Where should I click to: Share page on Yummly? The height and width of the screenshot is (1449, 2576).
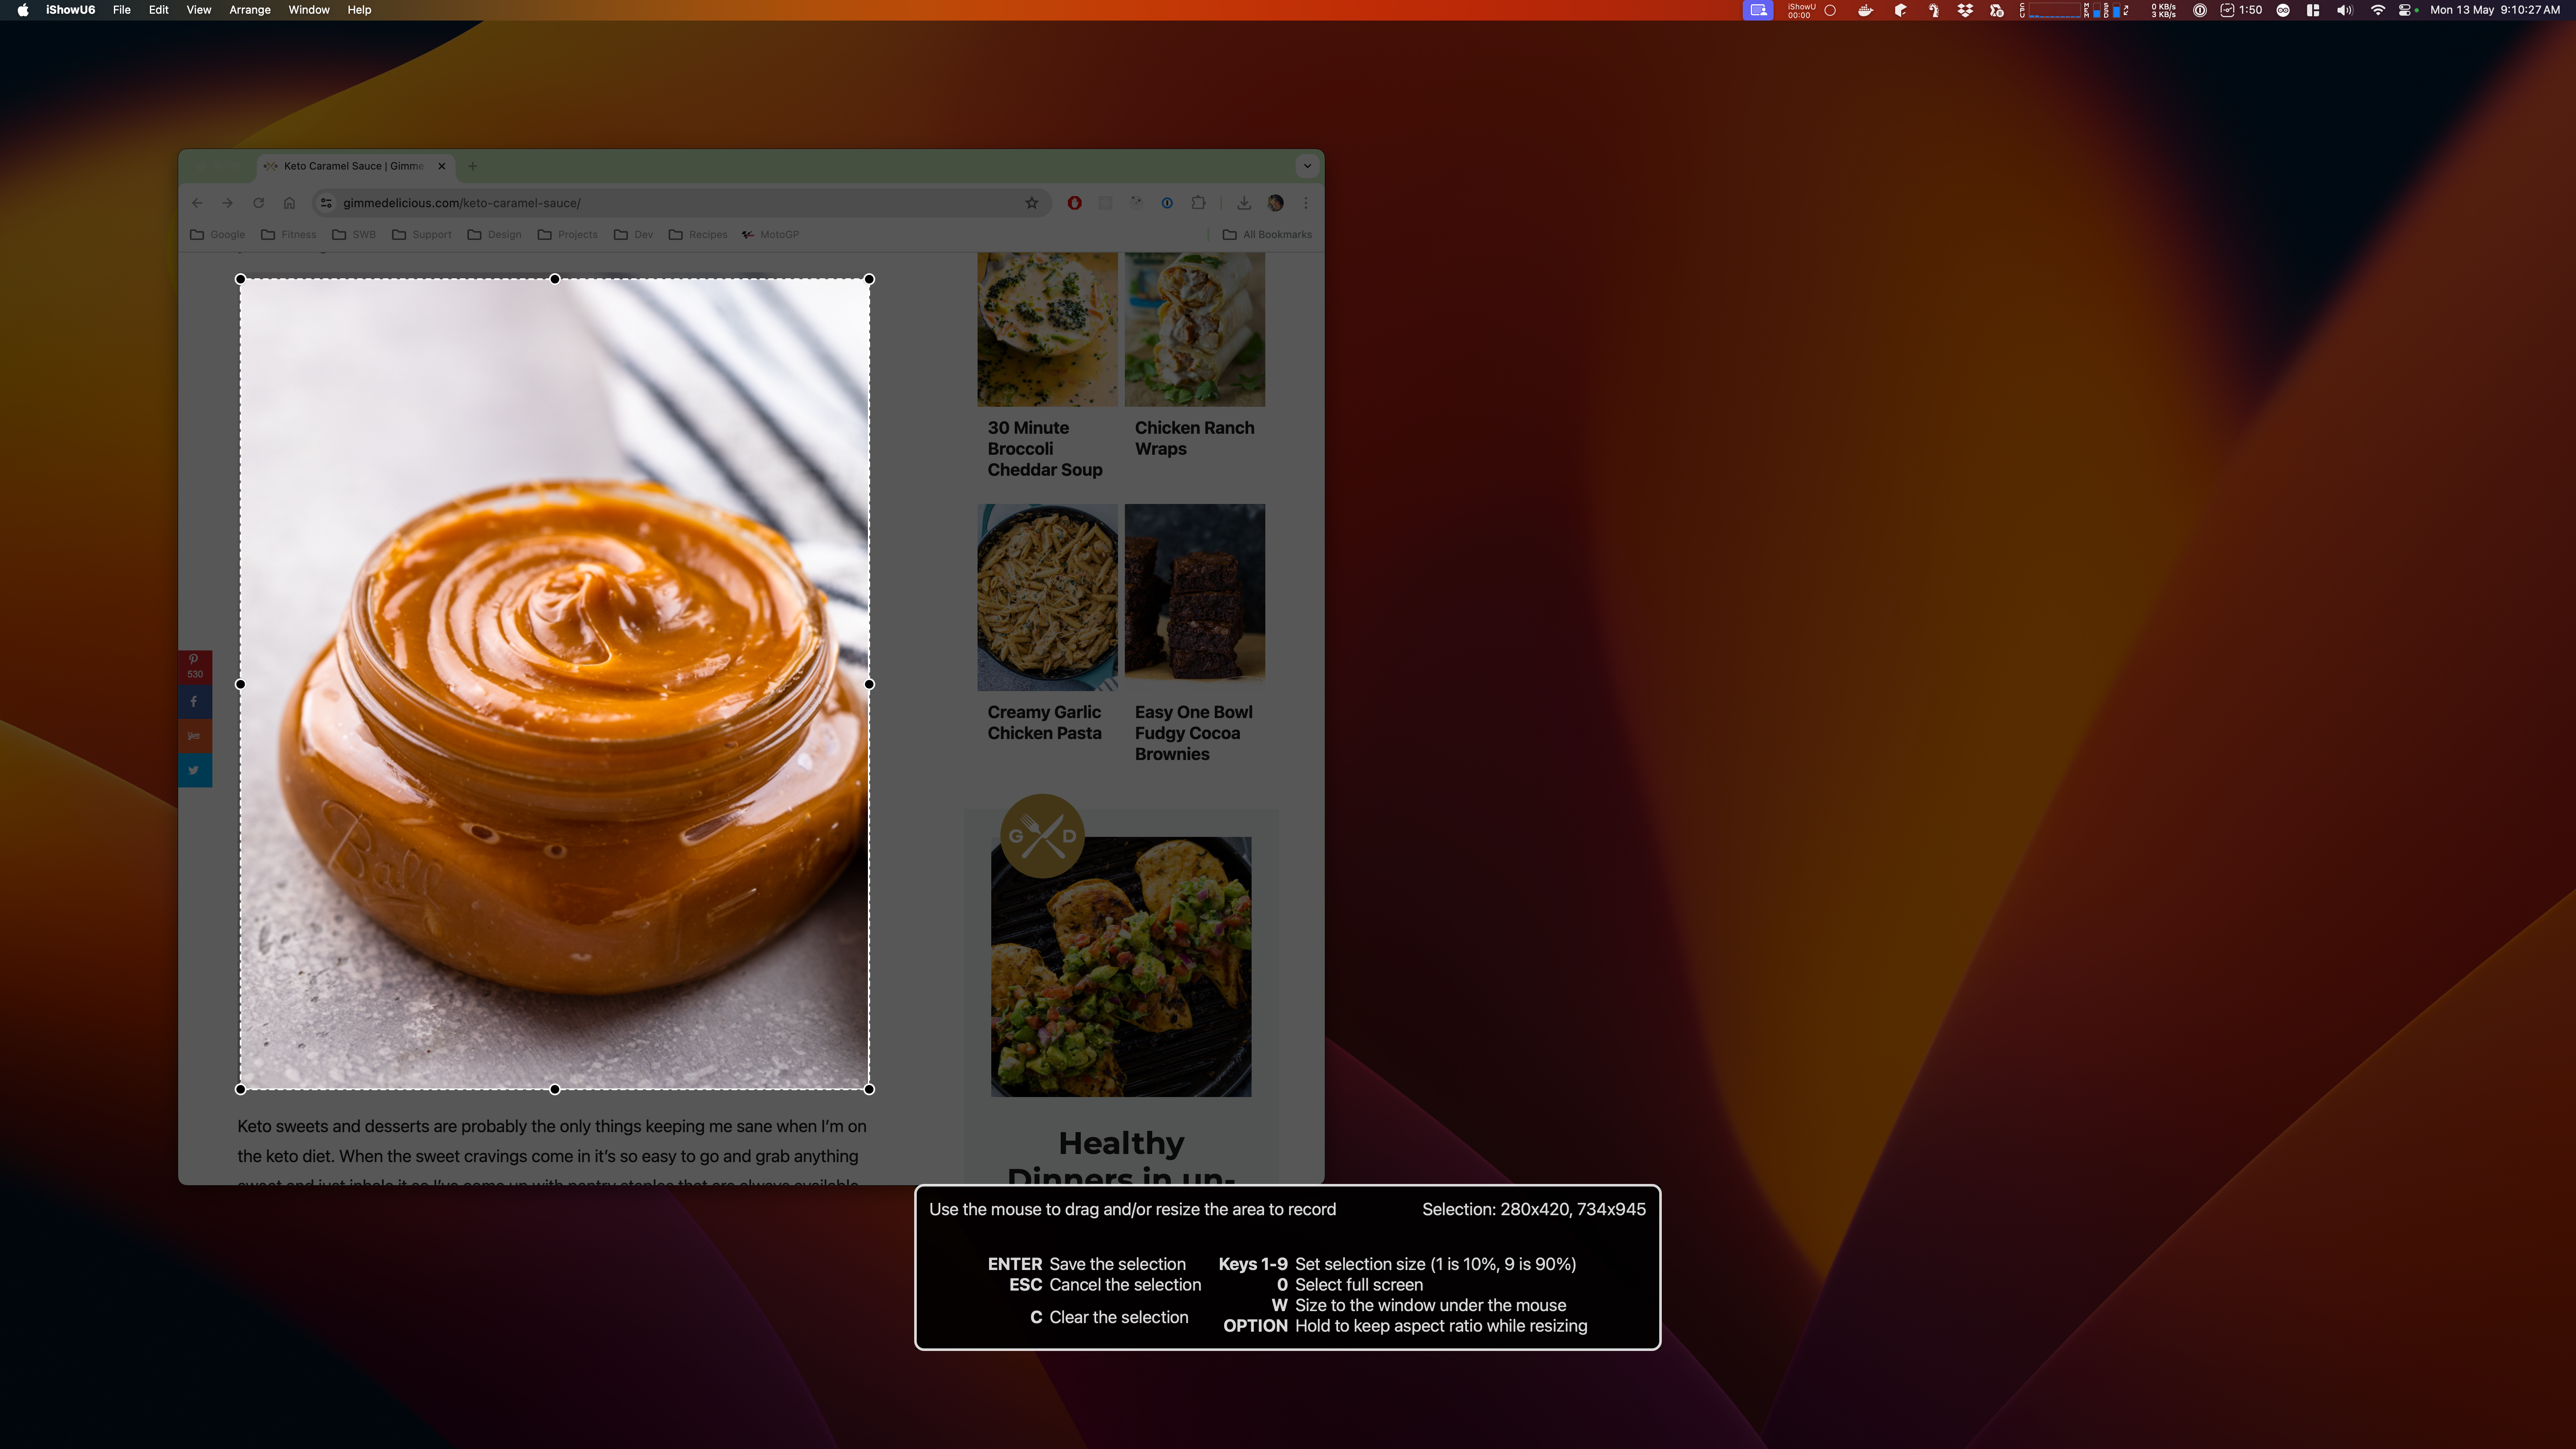[195, 736]
